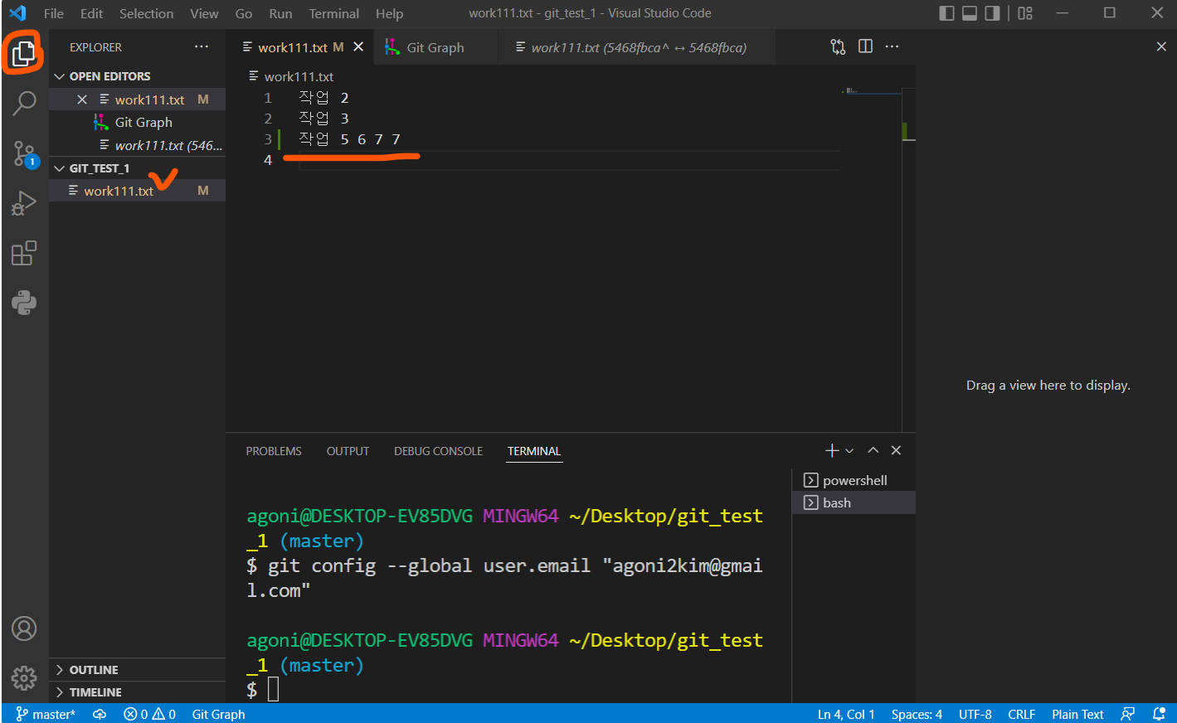The width and height of the screenshot is (1177, 723).
Task: Switch to the Problems panel tab
Action: [274, 451]
